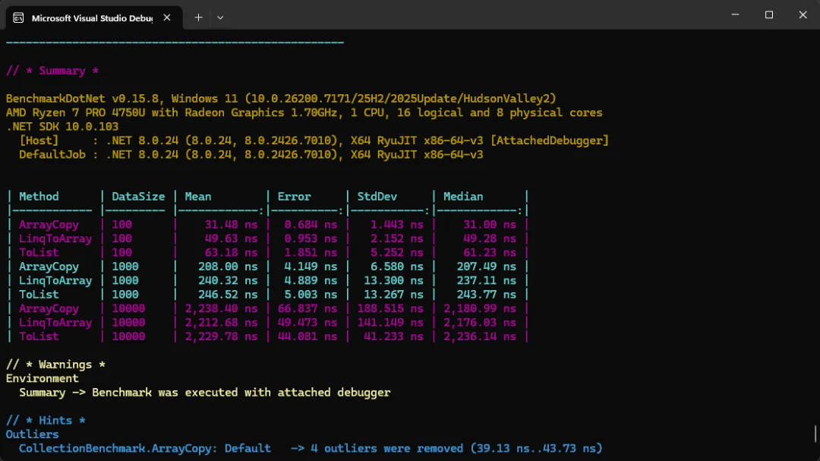Click the 'Outliers' label
Image resolution: width=820 pixels, height=461 pixels.
pos(33,434)
